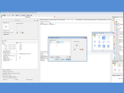Expand the Mechanical library tree node
124x93 pixels.
tap(113, 29)
